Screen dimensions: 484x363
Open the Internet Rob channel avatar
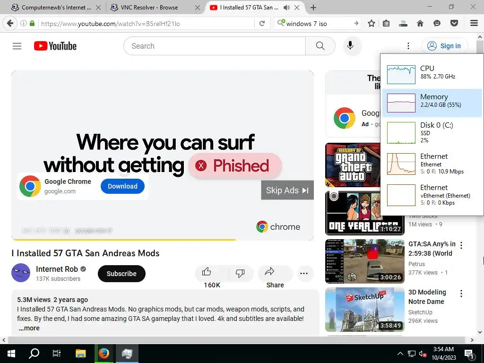click(21, 273)
